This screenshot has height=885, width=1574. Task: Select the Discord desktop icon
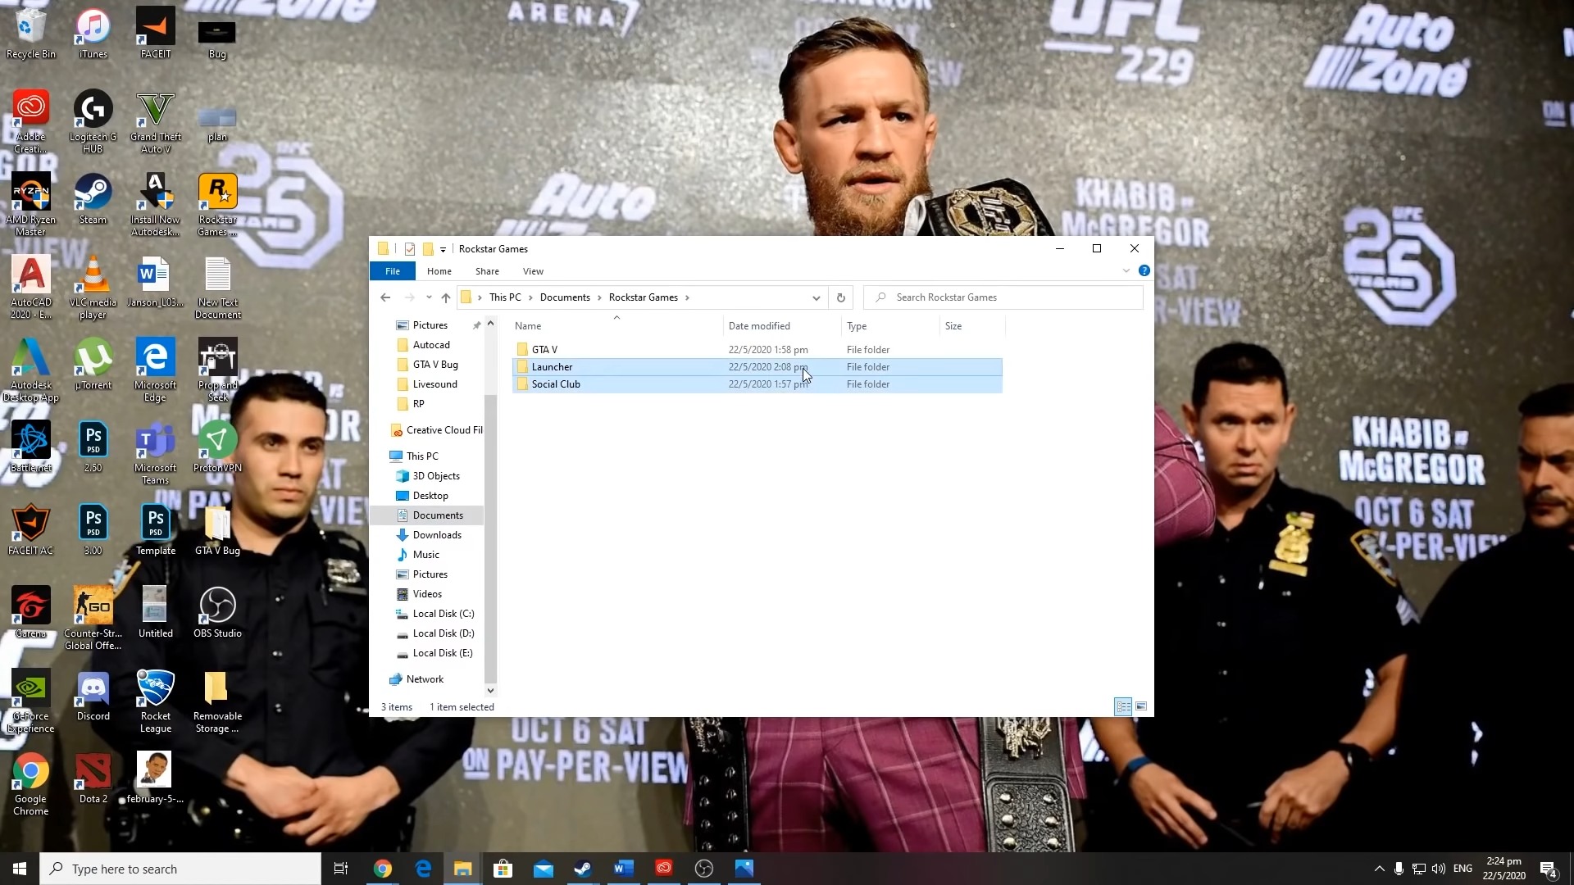(x=93, y=696)
